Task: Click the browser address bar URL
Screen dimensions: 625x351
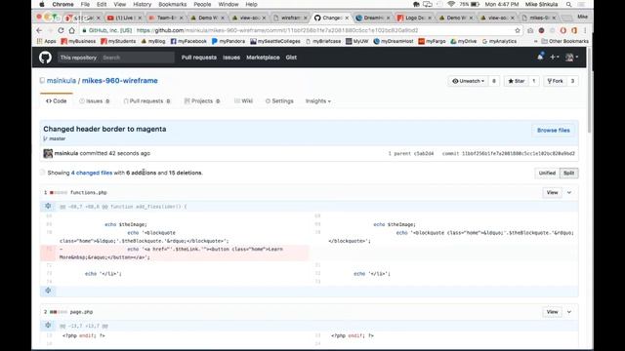Action: click(277, 30)
